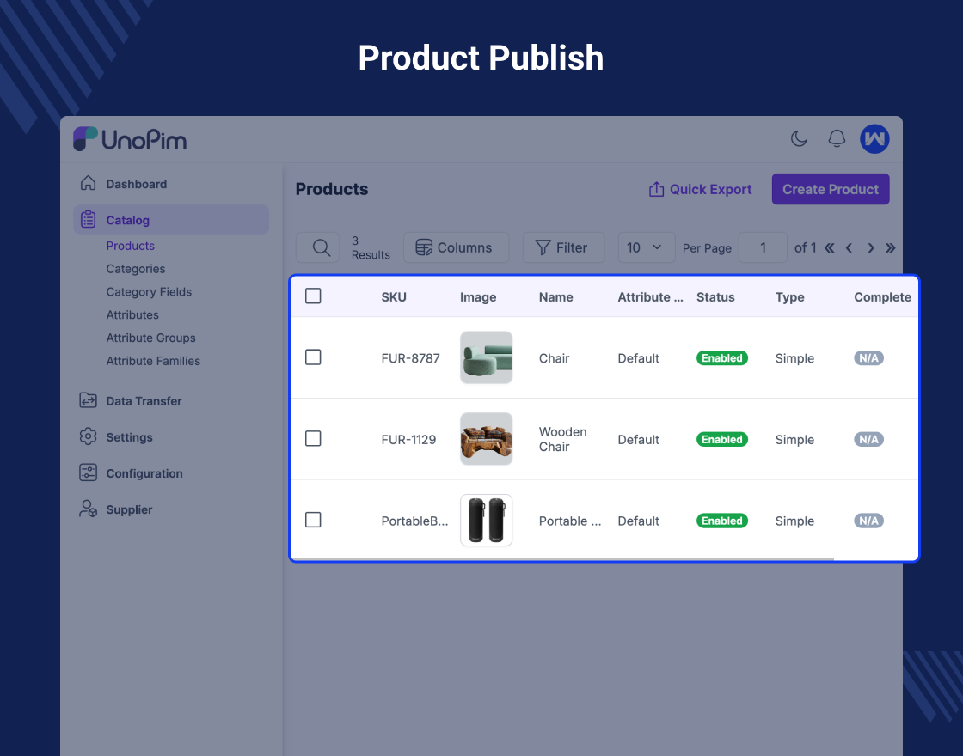Screen dimensions: 963x756
Task: Expand the Filter panel
Action: pos(563,247)
